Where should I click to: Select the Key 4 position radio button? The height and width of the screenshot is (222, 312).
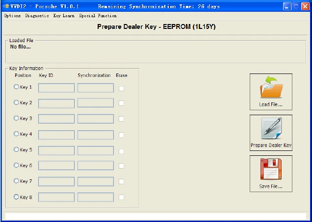click(x=16, y=134)
